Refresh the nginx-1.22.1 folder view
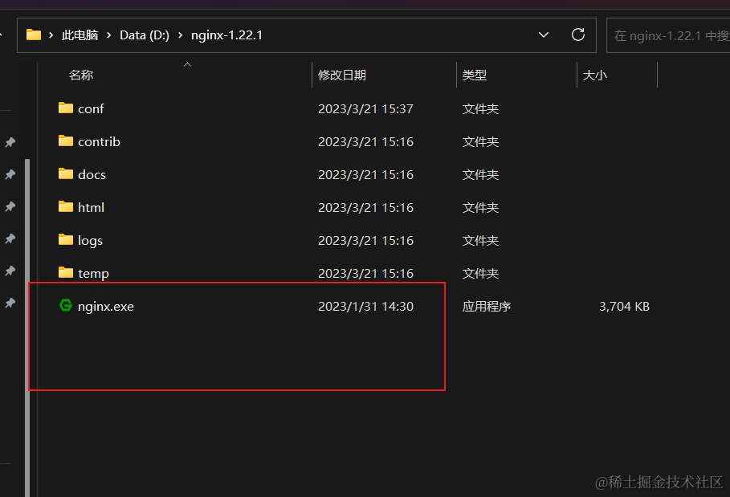 pyautogui.click(x=577, y=35)
